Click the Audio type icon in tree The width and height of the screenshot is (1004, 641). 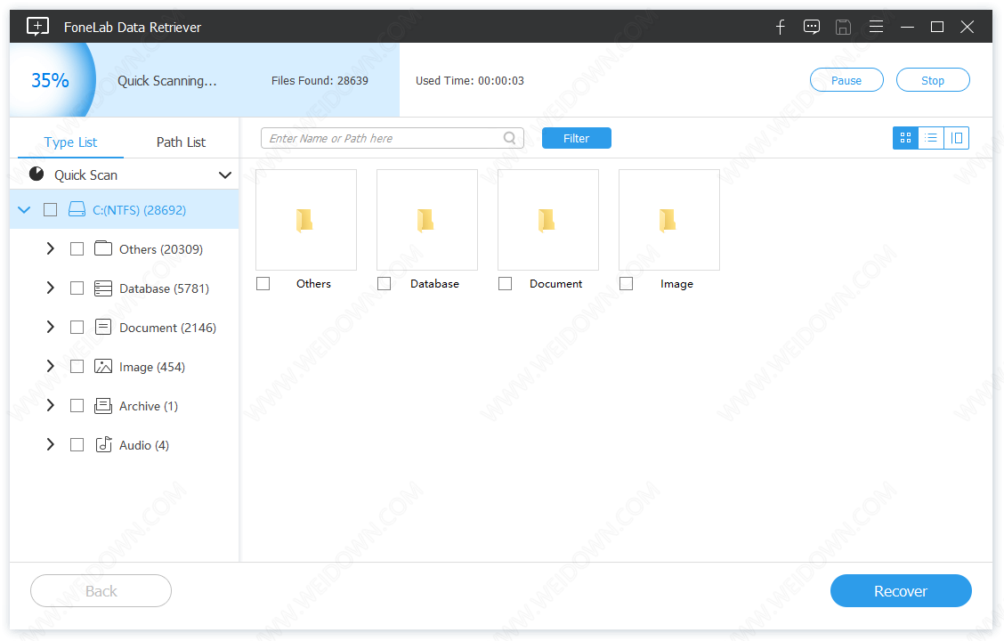(103, 445)
